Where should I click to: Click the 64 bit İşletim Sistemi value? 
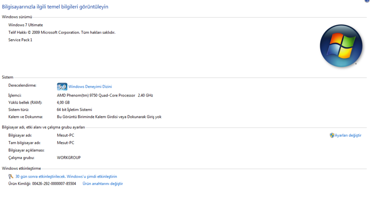(x=74, y=110)
